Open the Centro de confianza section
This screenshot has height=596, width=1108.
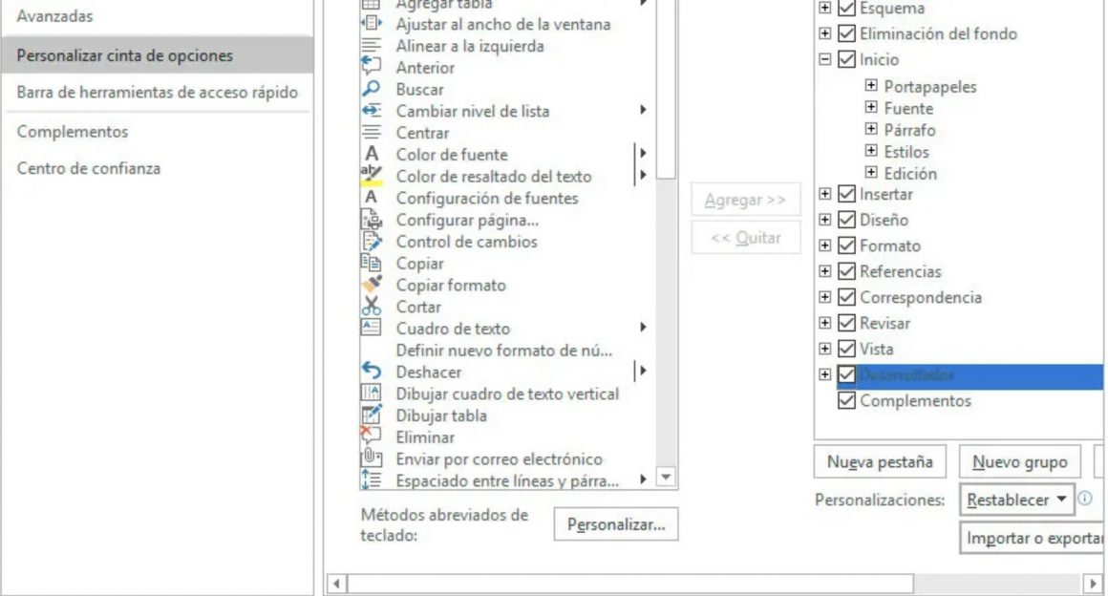88,166
